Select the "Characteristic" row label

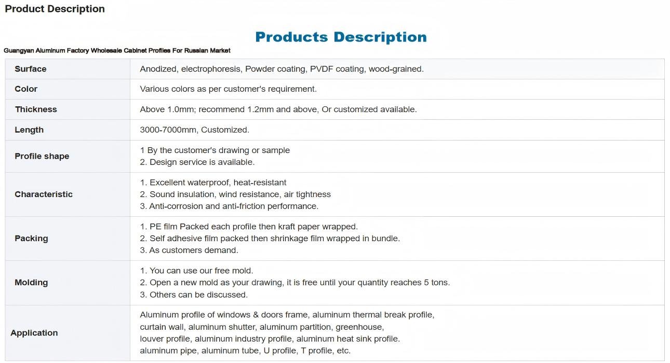point(44,194)
